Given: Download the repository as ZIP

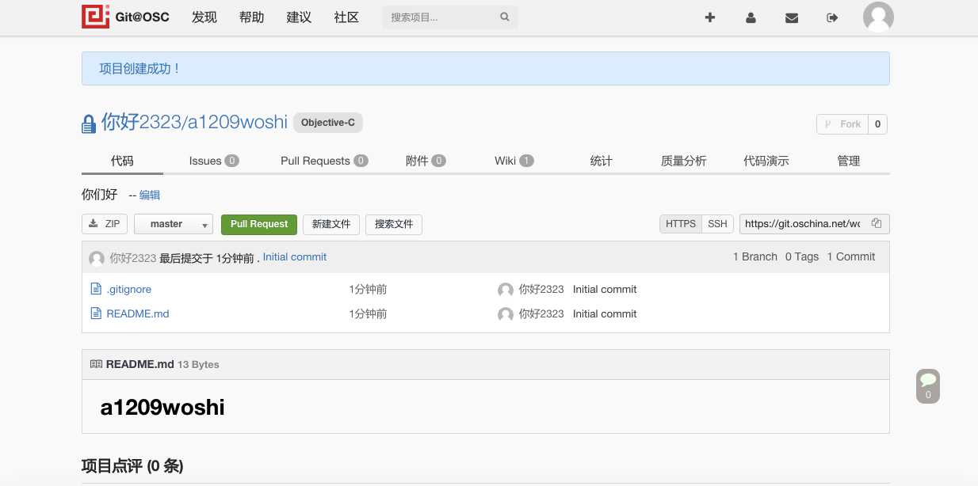Looking at the screenshot, I should (x=105, y=224).
